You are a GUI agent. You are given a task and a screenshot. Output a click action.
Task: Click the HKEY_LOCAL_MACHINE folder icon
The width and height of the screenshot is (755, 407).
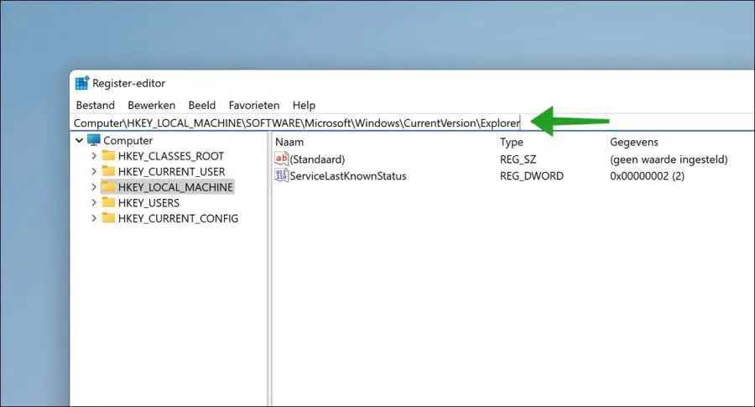pyautogui.click(x=108, y=186)
